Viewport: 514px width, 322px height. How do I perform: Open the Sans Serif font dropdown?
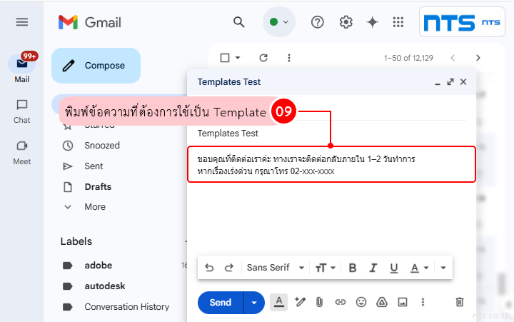point(276,268)
